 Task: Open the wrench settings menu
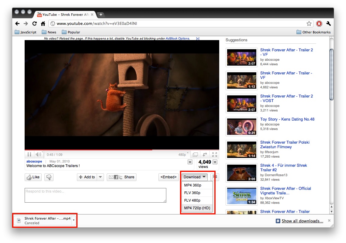328,24
